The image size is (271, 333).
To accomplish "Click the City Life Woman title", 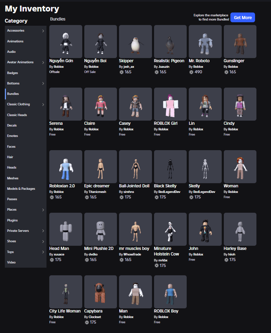I will point(65,311).
